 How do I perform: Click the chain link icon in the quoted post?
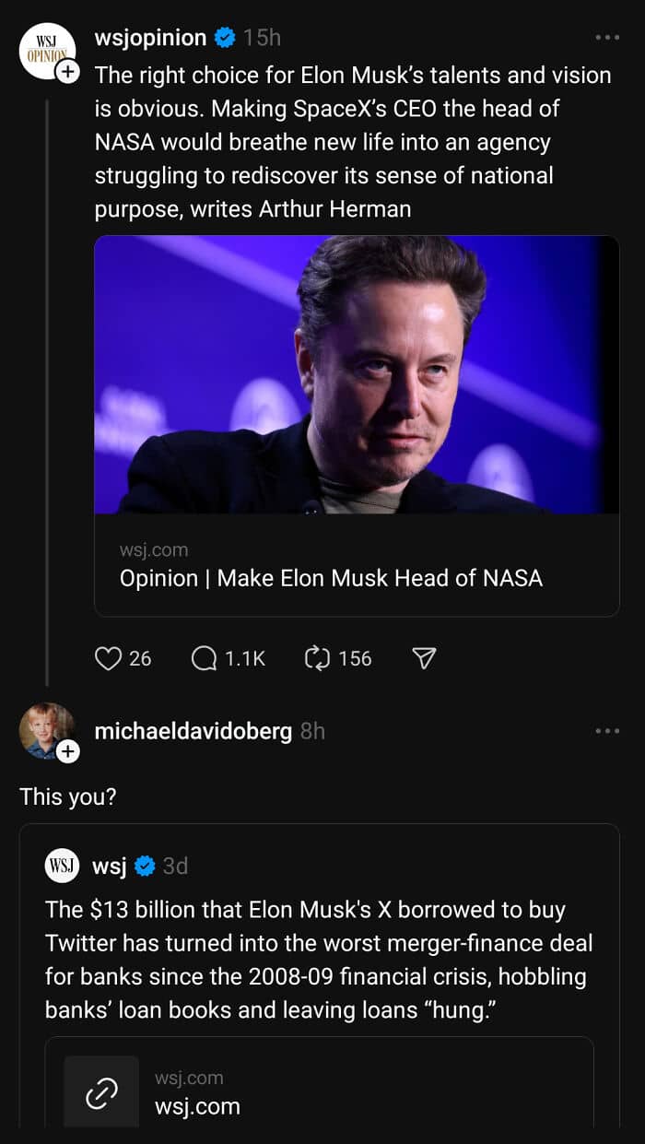tap(101, 1093)
